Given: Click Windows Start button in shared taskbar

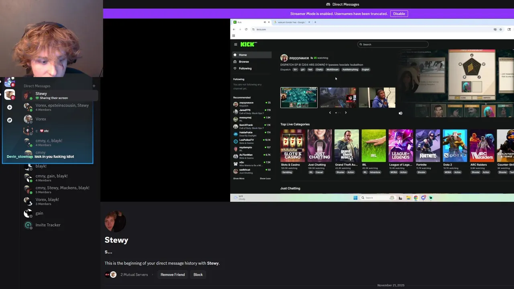Looking at the screenshot, I should click(x=355, y=197).
